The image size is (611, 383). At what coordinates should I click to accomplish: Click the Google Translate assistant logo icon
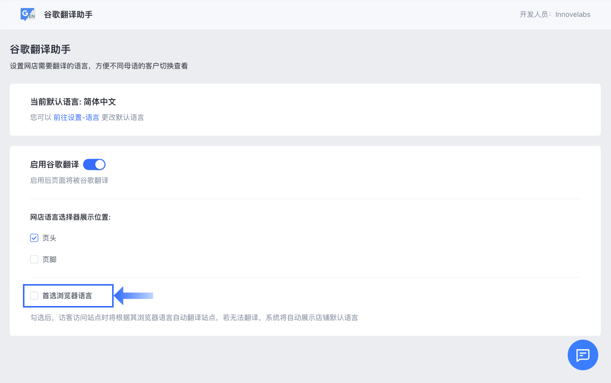pos(28,14)
